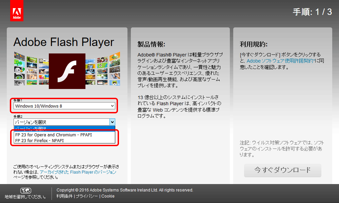Open the Cookie footer link
The image size is (339, 203).
(x=108, y=196)
